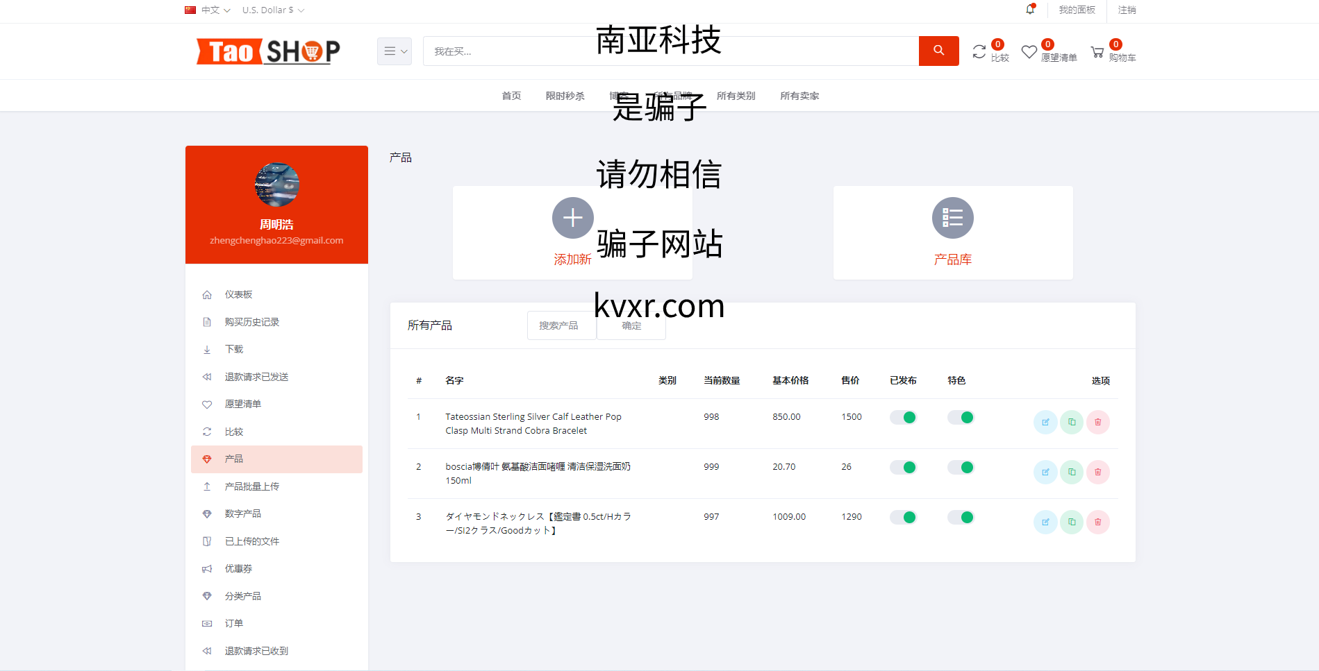Open 优惠券 in the sidebar
This screenshot has height=671, width=1319.
pos(276,568)
